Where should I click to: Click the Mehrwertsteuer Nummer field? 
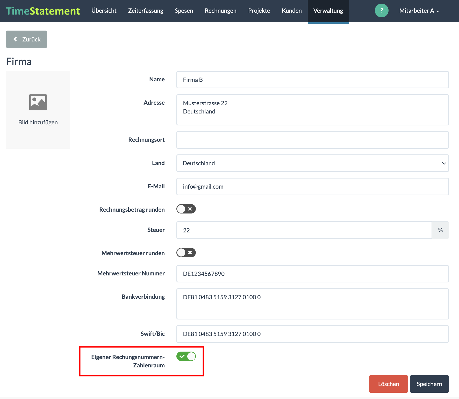pos(312,274)
